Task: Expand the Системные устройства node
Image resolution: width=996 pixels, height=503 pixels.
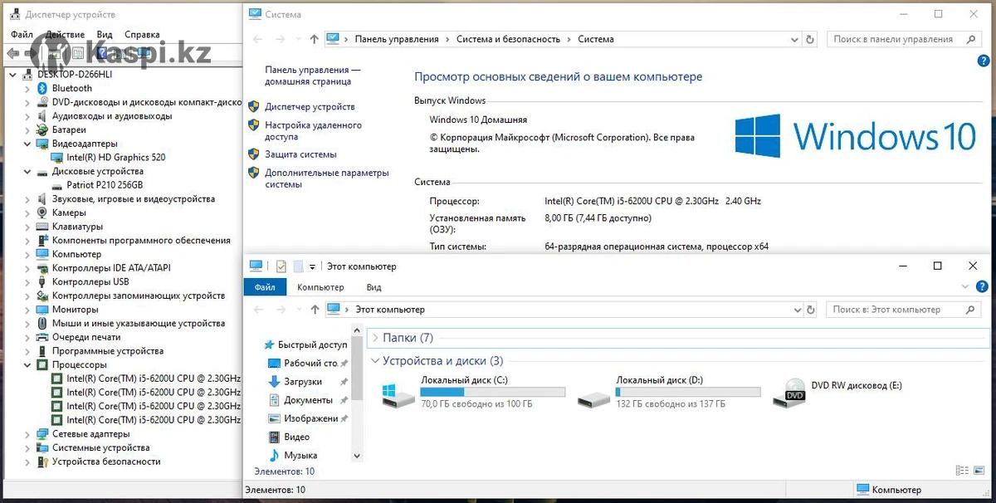Action: [x=28, y=448]
